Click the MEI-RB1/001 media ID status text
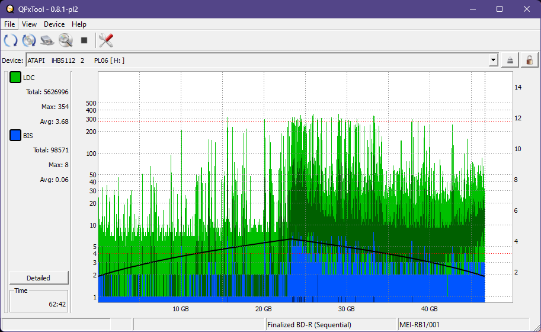The width and height of the screenshot is (541, 332). click(x=419, y=325)
